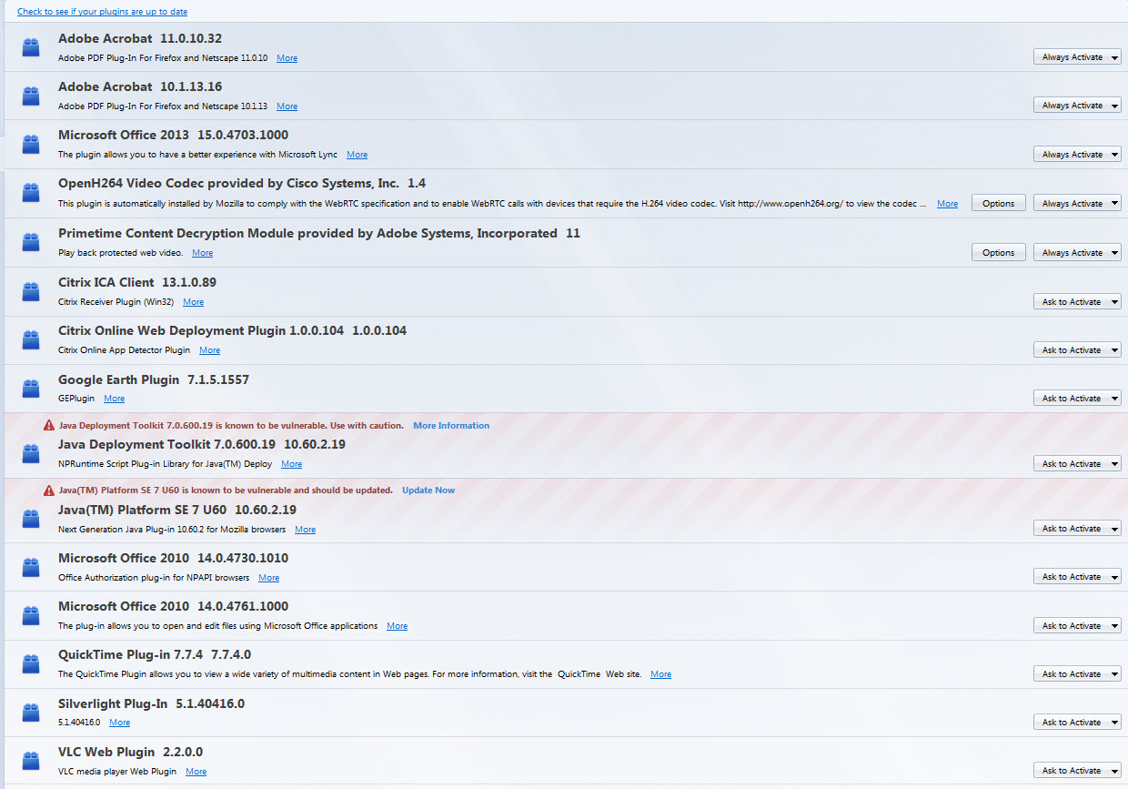Show More for Silverlight 5.1.40416.0
This screenshot has width=1128, height=789.
[119, 723]
